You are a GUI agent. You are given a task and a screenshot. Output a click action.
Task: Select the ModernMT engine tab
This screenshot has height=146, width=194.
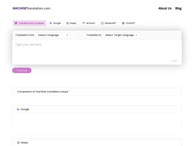(108, 23)
